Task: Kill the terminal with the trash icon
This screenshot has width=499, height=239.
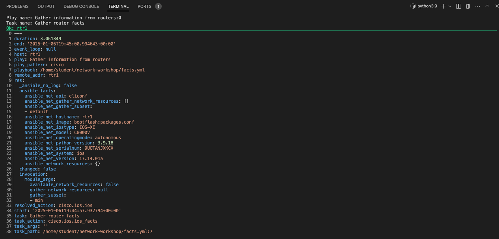Action: (468, 6)
